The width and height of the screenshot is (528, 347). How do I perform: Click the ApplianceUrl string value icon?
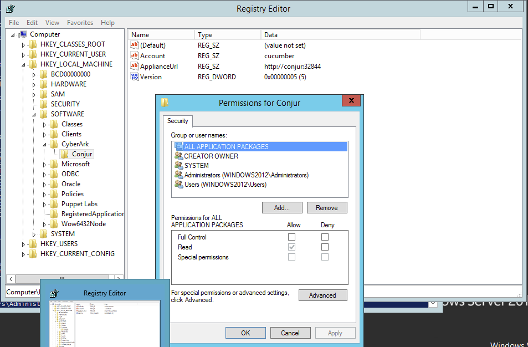(134, 66)
